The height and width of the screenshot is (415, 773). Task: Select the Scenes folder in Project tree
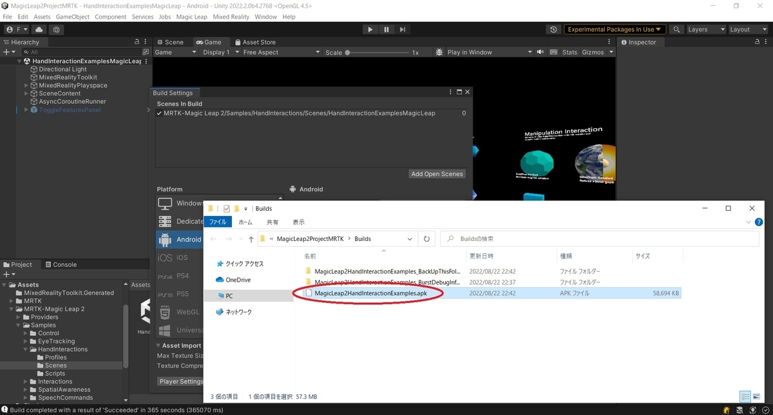(56, 365)
